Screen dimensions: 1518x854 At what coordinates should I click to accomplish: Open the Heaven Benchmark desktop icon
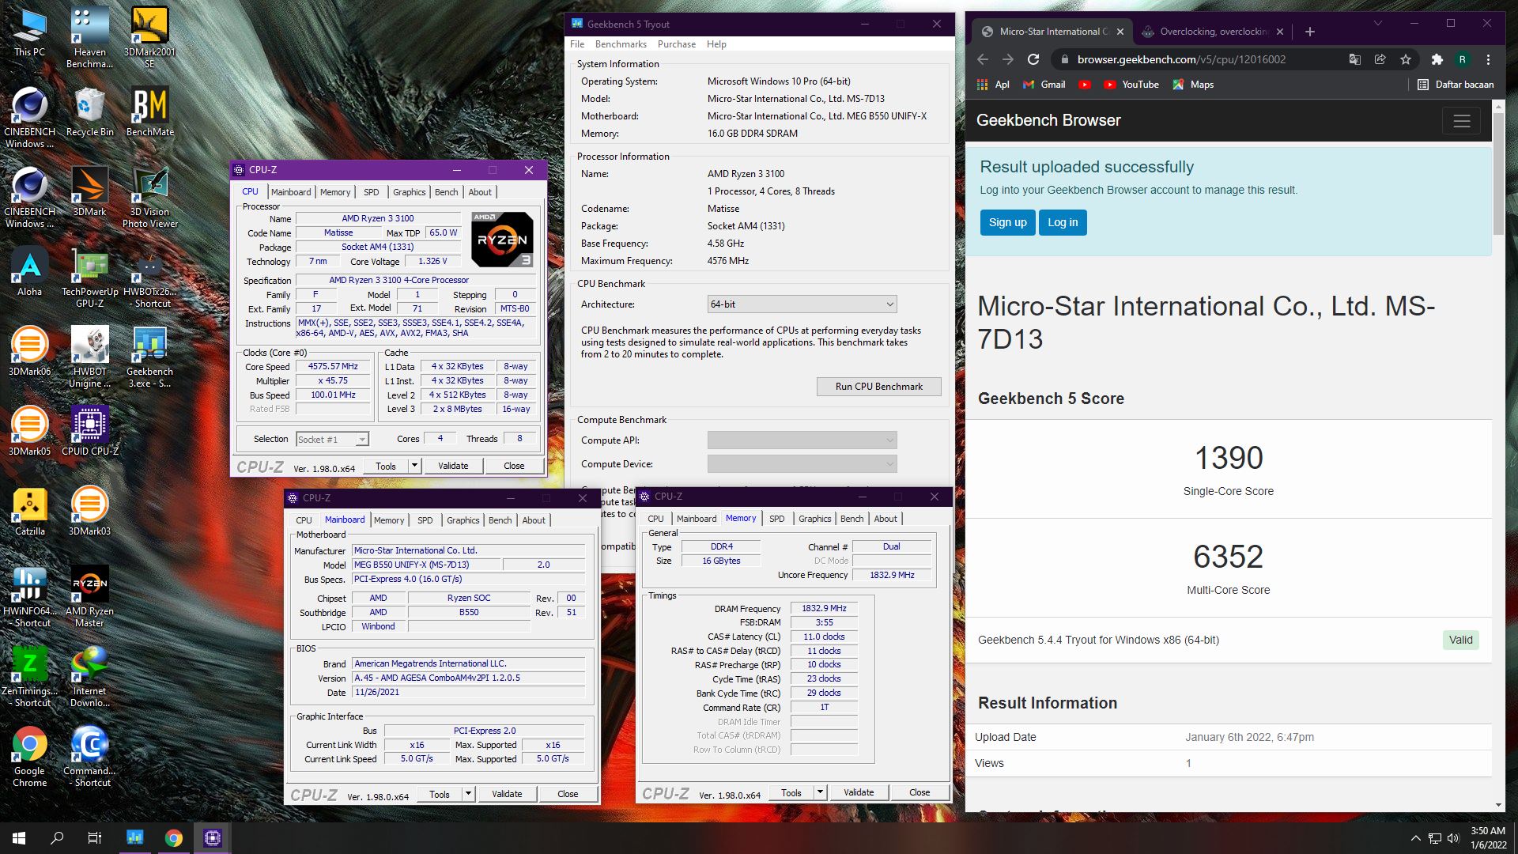[x=89, y=37]
